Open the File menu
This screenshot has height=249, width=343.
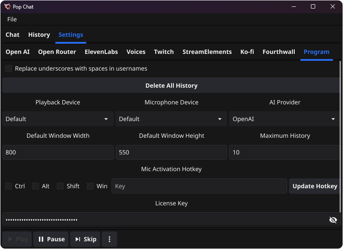[12, 19]
